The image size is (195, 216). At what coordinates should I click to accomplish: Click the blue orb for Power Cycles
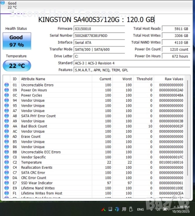(x=7, y=95)
